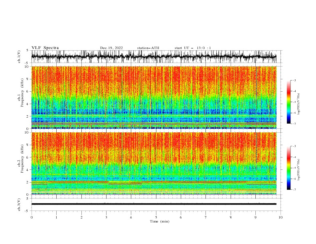Click the upper color scale bar for ch.1
The width and height of the screenshot is (316, 244).
coord(288,102)
